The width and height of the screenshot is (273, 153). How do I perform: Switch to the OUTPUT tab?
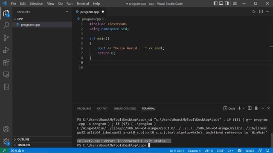point(102,108)
